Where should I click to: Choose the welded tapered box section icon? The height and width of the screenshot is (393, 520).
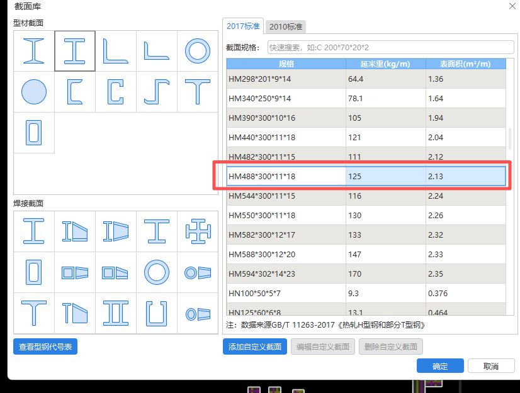(75, 272)
